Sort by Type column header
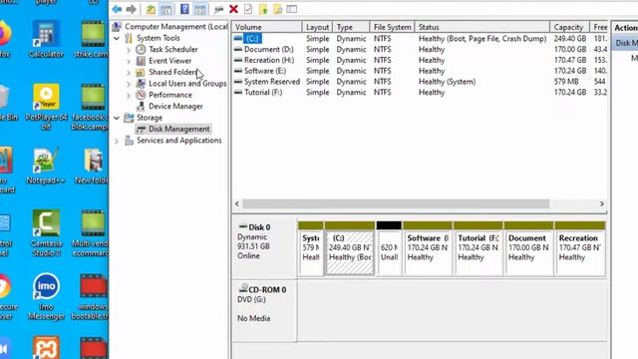 tap(351, 27)
